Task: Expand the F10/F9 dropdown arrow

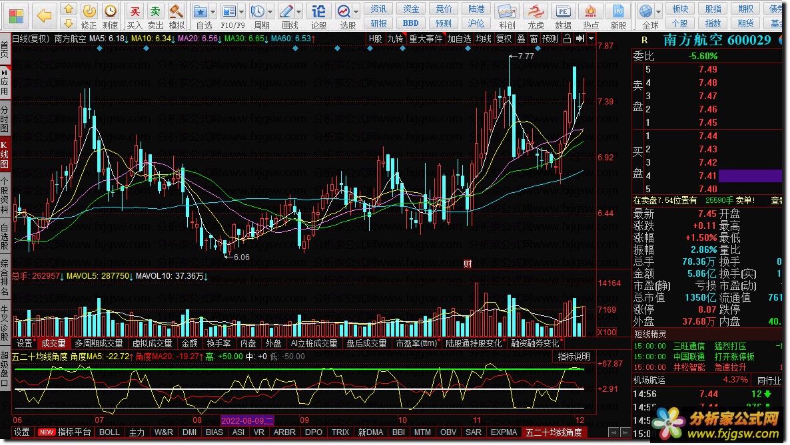Action: (x=241, y=11)
